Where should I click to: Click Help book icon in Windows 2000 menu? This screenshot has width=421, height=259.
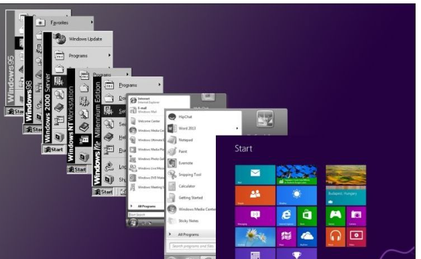point(59,107)
